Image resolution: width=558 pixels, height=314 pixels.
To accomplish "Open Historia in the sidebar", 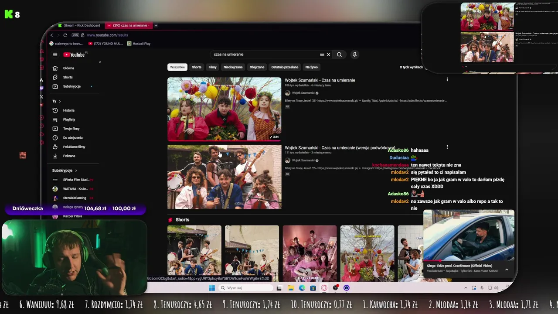I will tap(68, 110).
